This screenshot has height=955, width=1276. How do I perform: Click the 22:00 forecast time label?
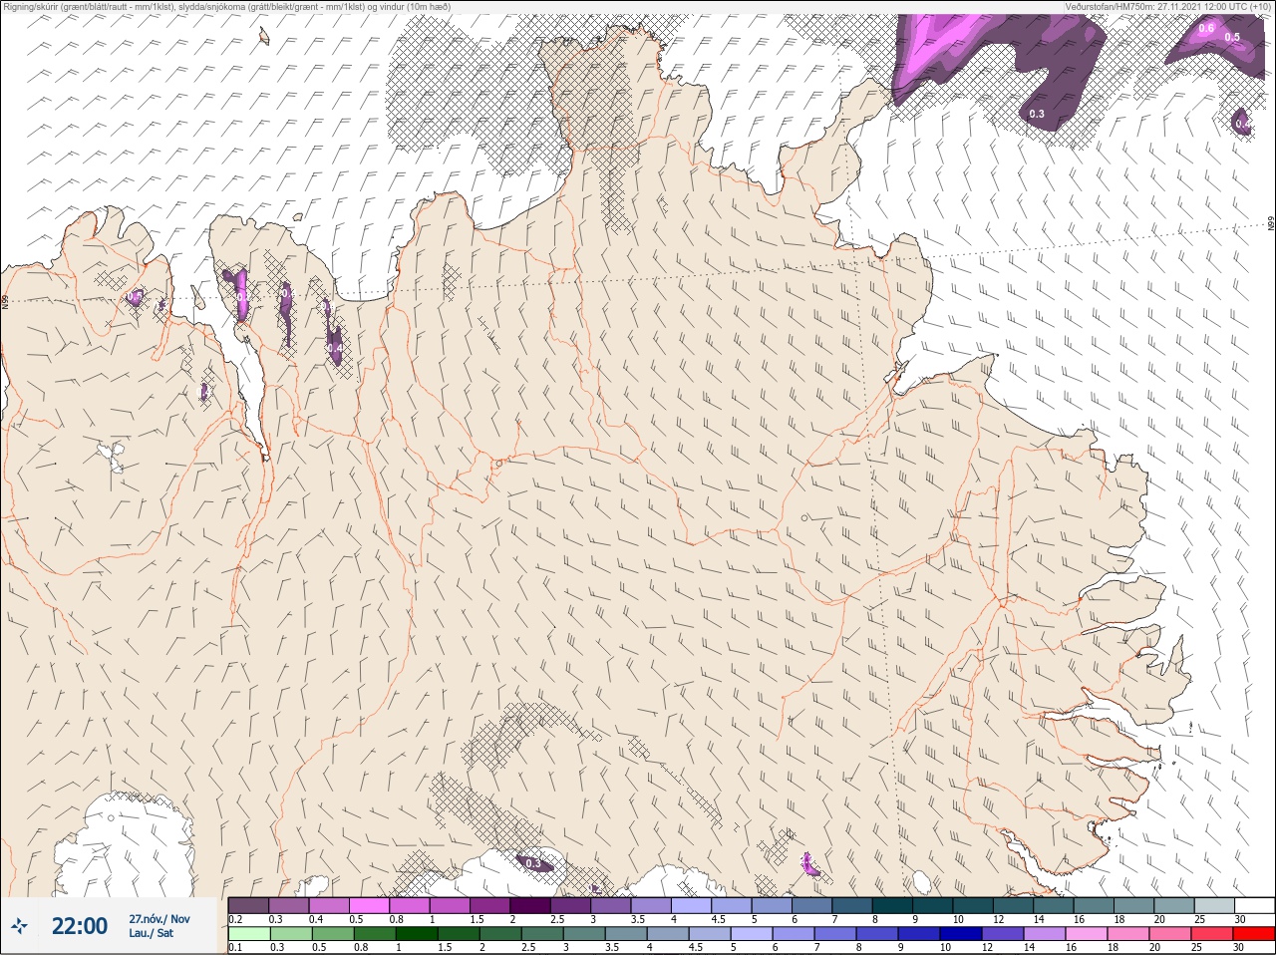pyautogui.click(x=79, y=926)
